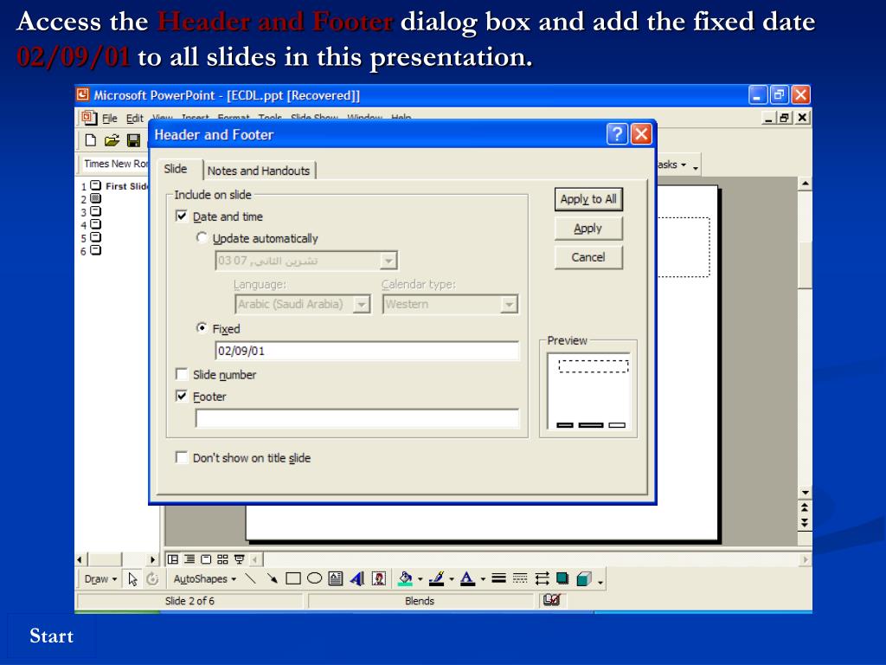This screenshot has height=665, width=886.
Task: Click the Fixed date text field
Action: (367, 351)
